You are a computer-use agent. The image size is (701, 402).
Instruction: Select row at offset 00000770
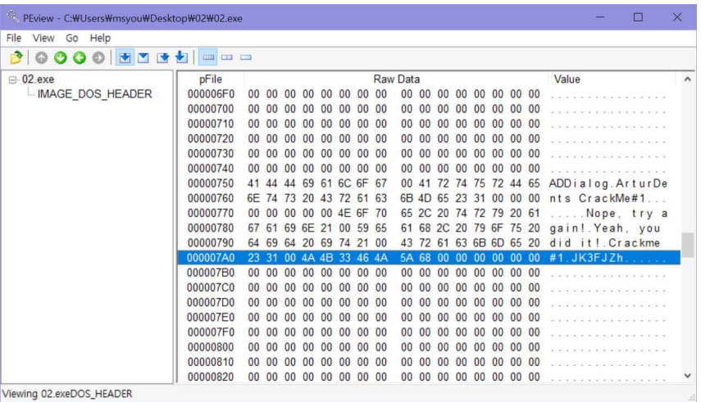(429, 213)
